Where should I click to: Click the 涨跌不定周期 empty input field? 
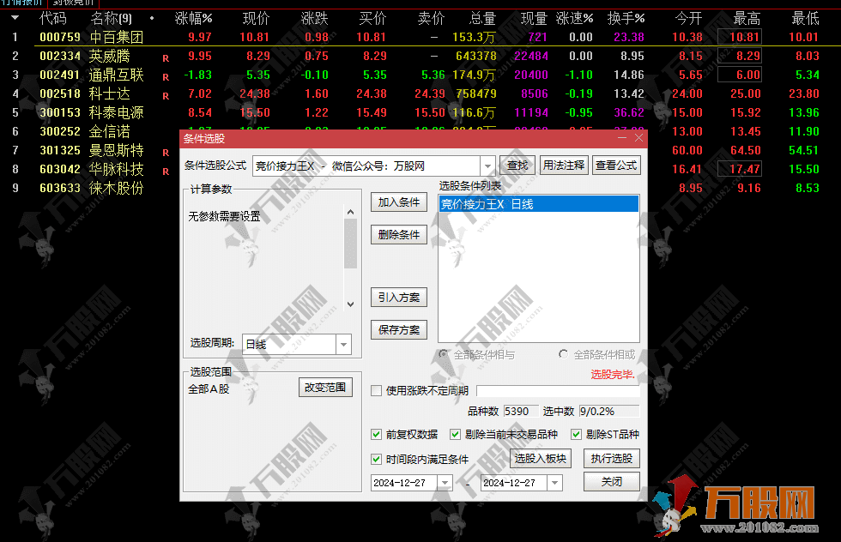pyautogui.click(x=558, y=391)
